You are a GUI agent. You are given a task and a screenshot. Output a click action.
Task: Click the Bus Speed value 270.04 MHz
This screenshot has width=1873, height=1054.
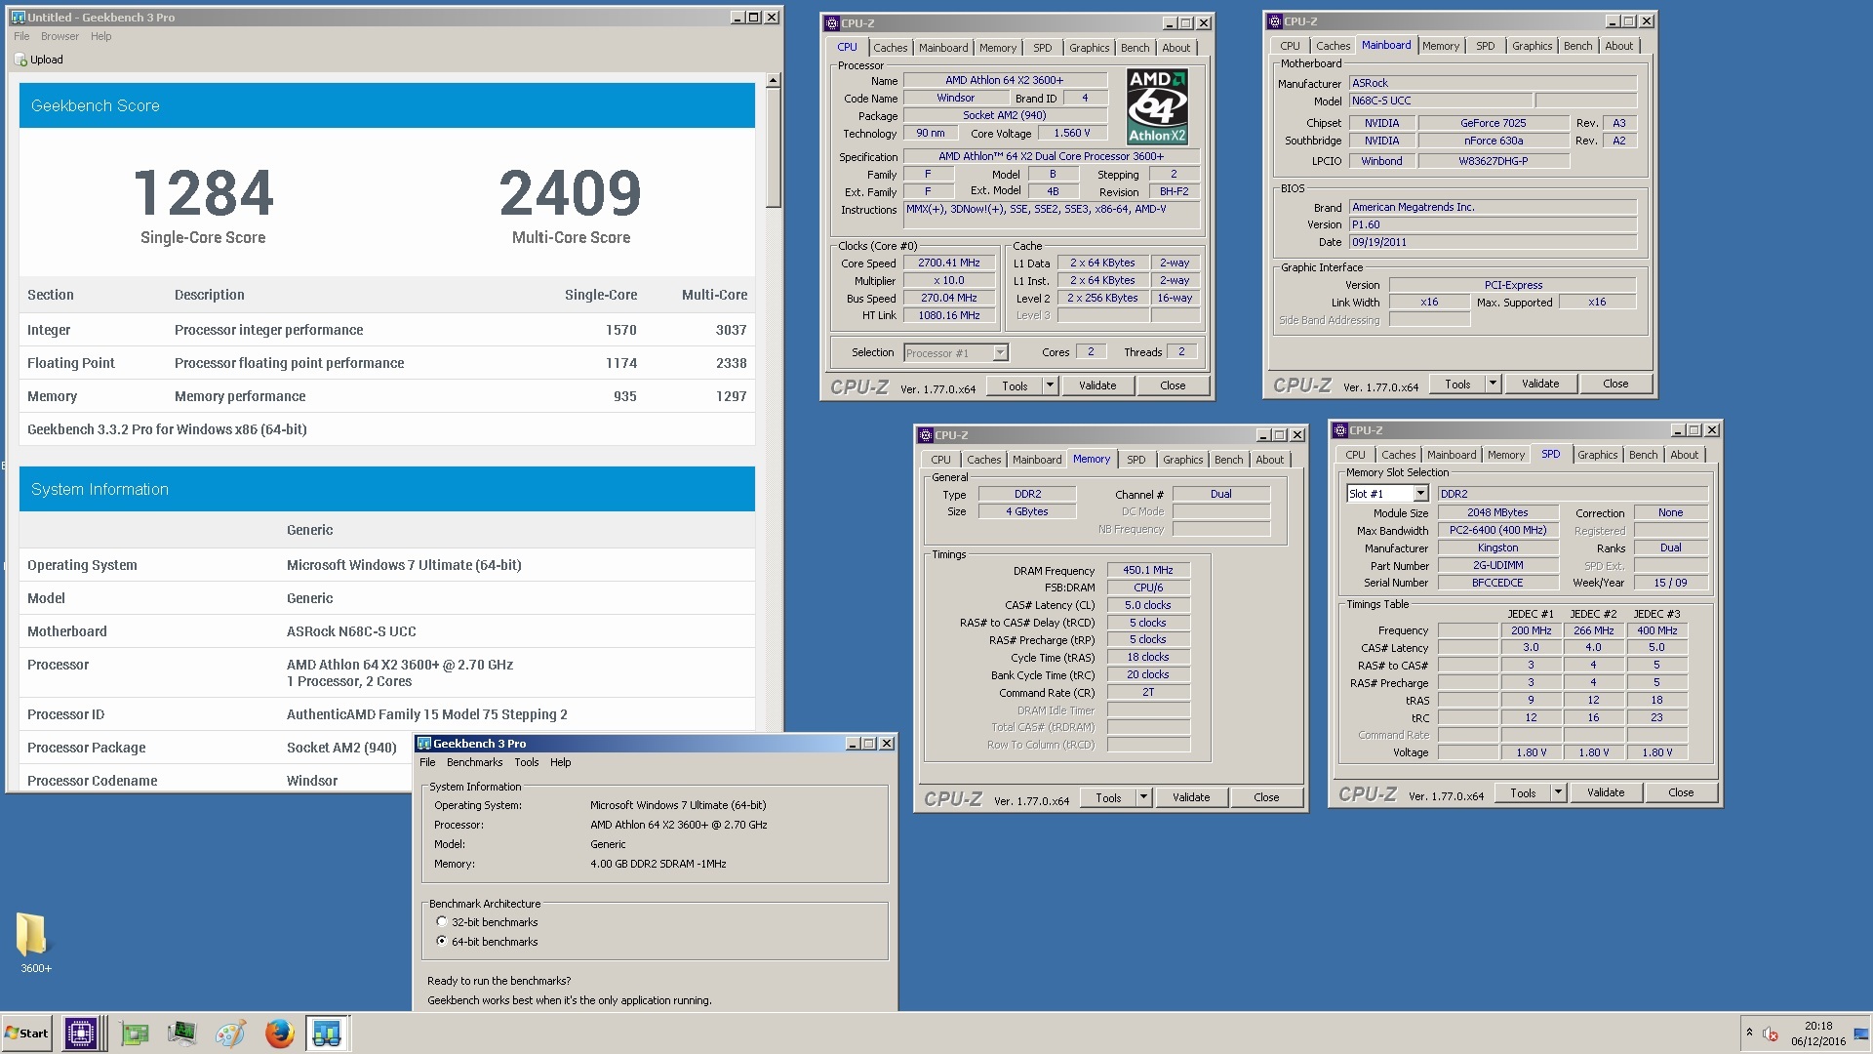[948, 299]
